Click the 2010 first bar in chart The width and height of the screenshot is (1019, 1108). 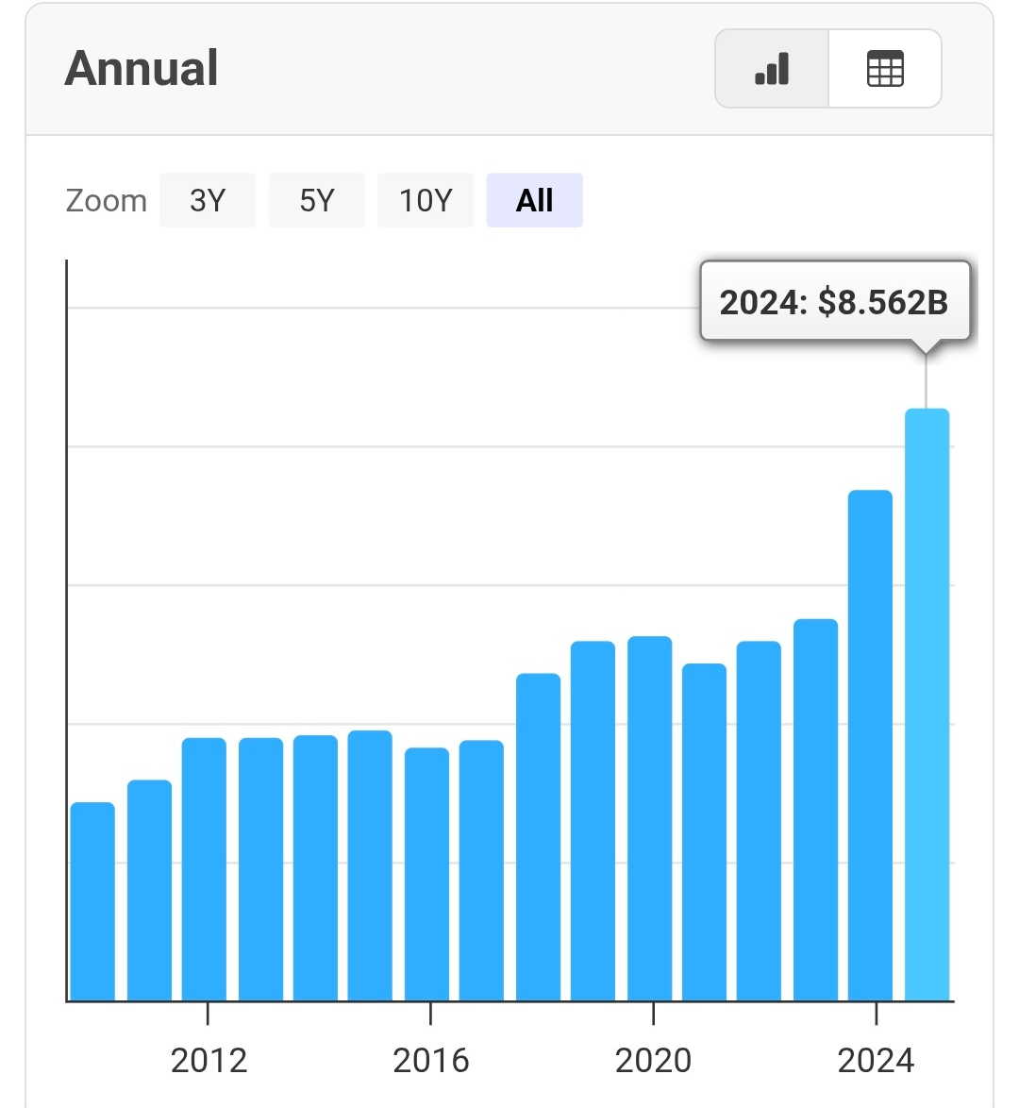(92, 901)
